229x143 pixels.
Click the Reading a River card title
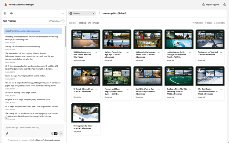177,91
